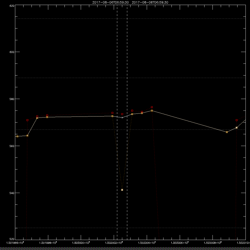Viewport: 250px width, 250px height.
Task: Click the 1.502004×10⁹ x-axis label
Action: click(x=147, y=243)
